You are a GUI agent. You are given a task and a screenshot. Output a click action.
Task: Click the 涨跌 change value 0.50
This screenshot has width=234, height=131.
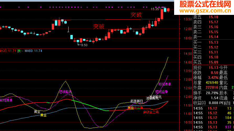[x=215, y=73]
